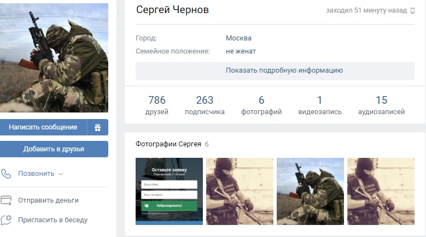The width and height of the screenshot is (426, 237).
Task: Expand Показать подробную информацию section
Action: [x=275, y=71]
